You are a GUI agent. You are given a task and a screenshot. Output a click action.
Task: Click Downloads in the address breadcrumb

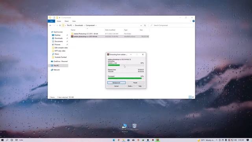[x=79, y=25]
